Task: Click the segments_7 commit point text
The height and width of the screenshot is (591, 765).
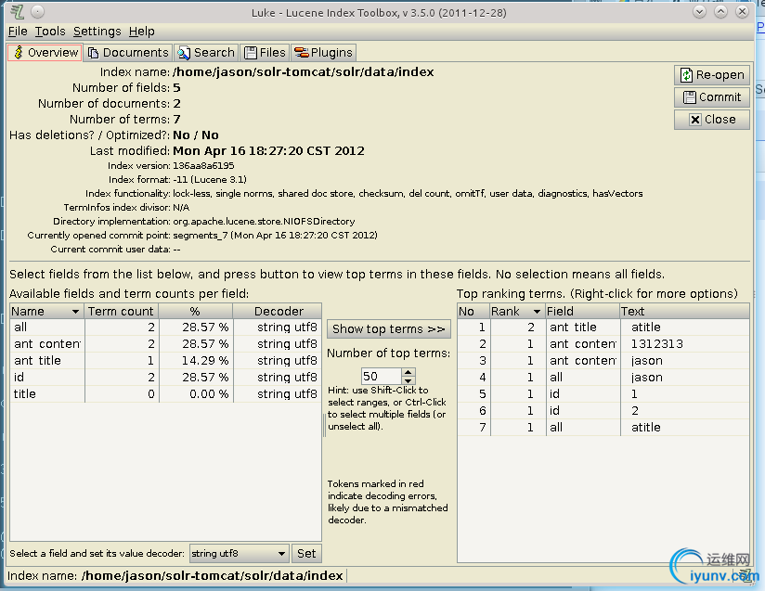Action: tap(275, 236)
